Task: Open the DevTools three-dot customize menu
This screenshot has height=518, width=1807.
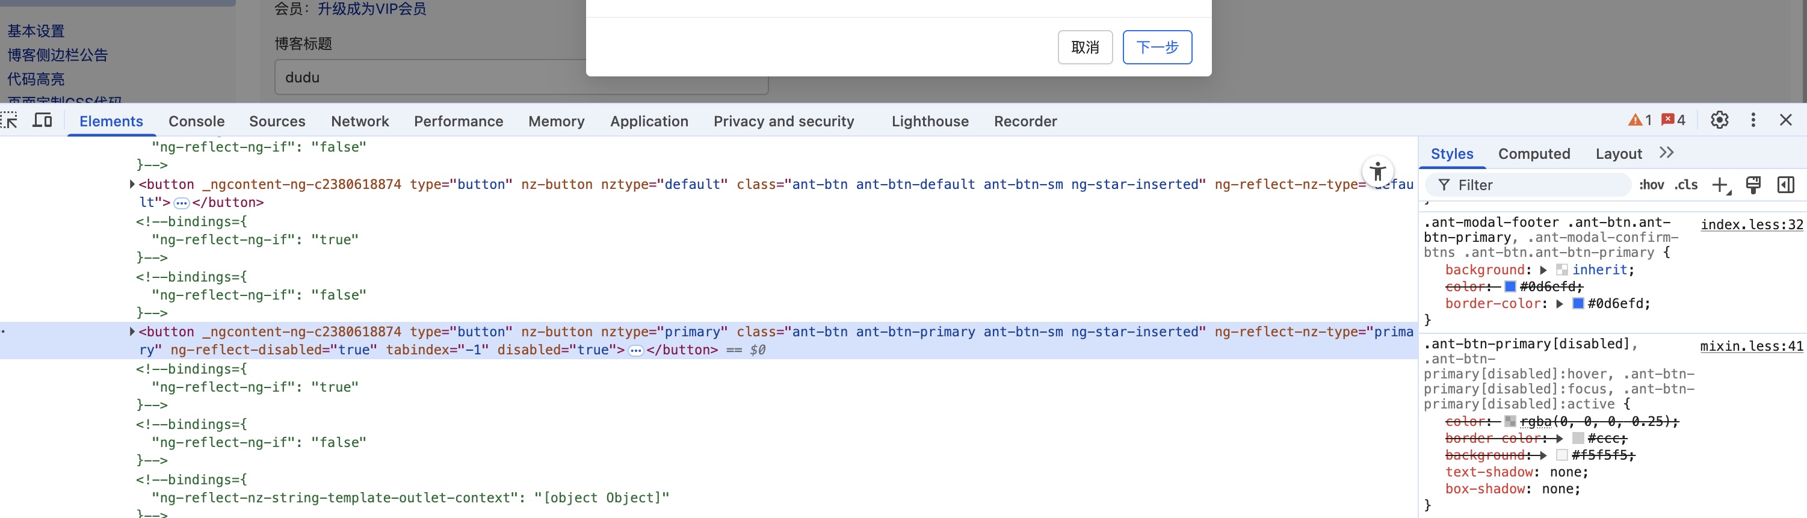Action: pyautogui.click(x=1753, y=120)
